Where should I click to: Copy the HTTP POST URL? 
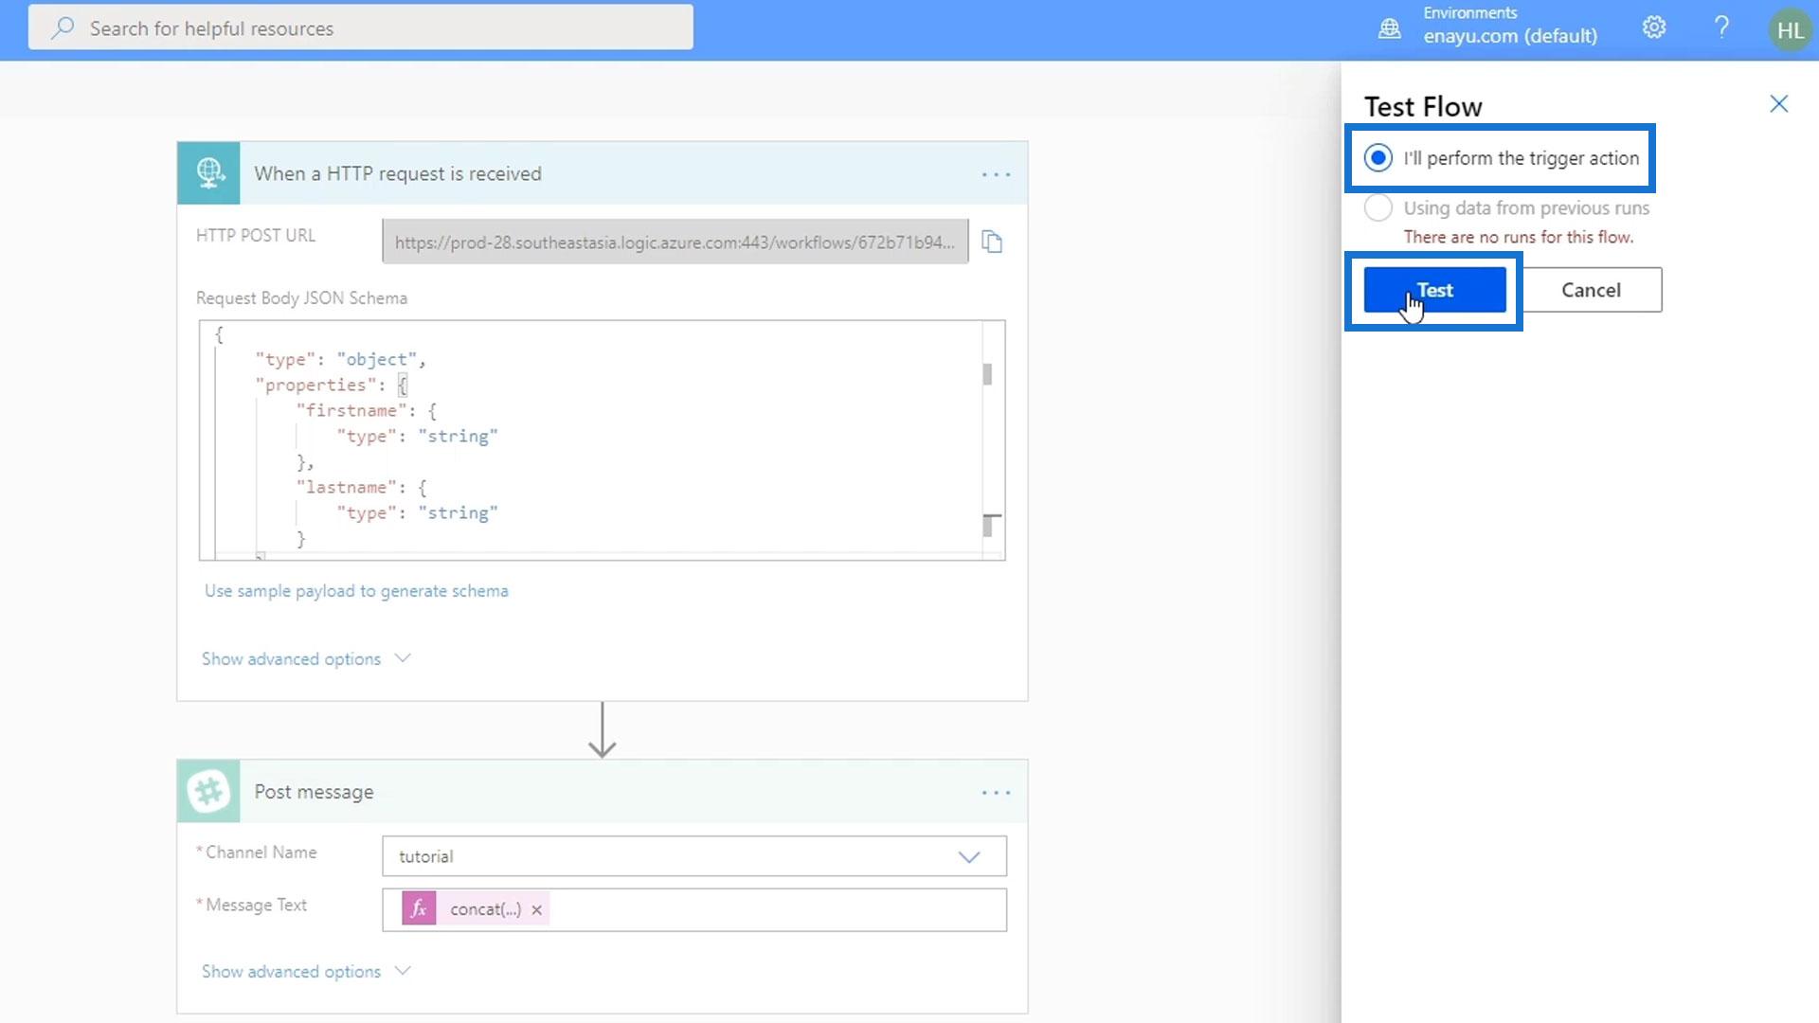(992, 242)
